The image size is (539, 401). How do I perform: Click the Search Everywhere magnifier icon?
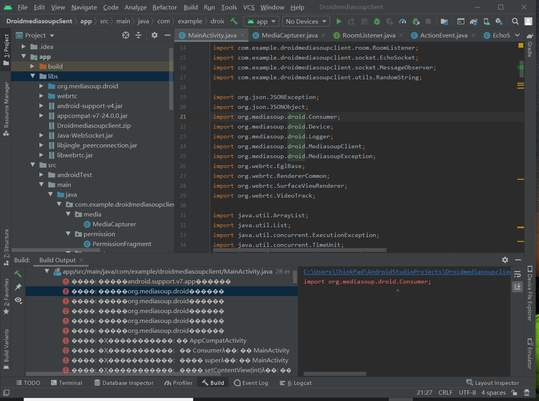515,21
